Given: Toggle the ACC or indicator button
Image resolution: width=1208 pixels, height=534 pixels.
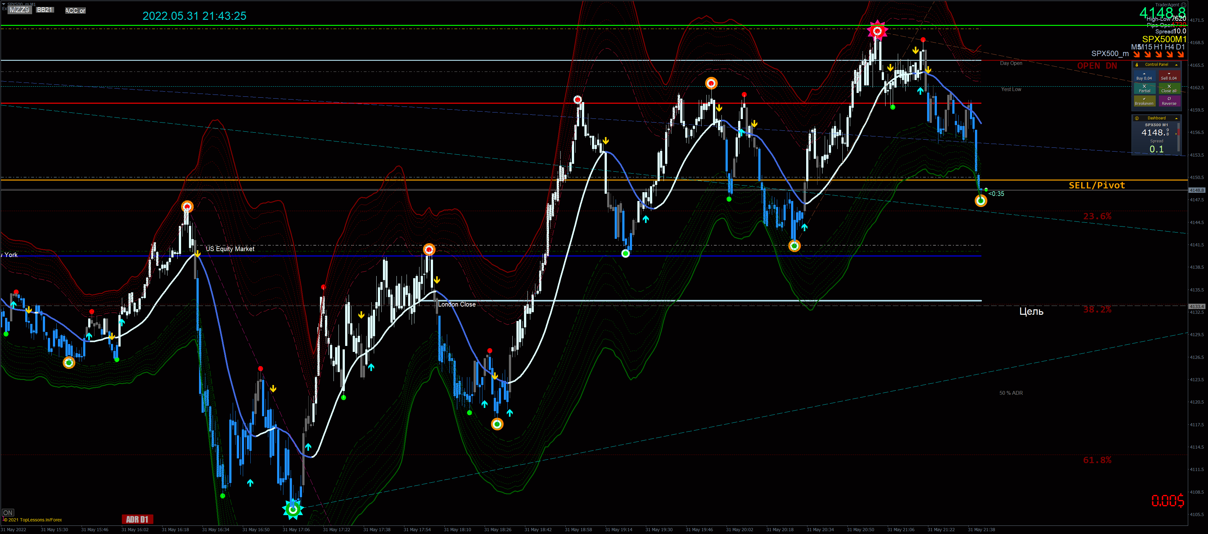Looking at the screenshot, I should [75, 10].
